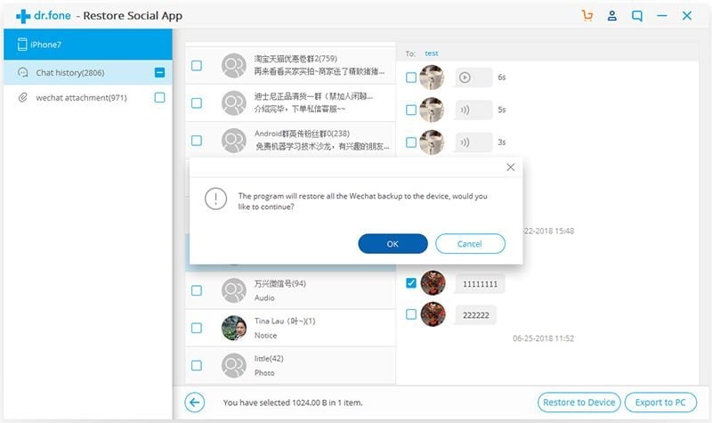Click Tina Lau's profile photo
The height and width of the screenshot is (423, 712).
pyautogui.click(x=234, y=328)
